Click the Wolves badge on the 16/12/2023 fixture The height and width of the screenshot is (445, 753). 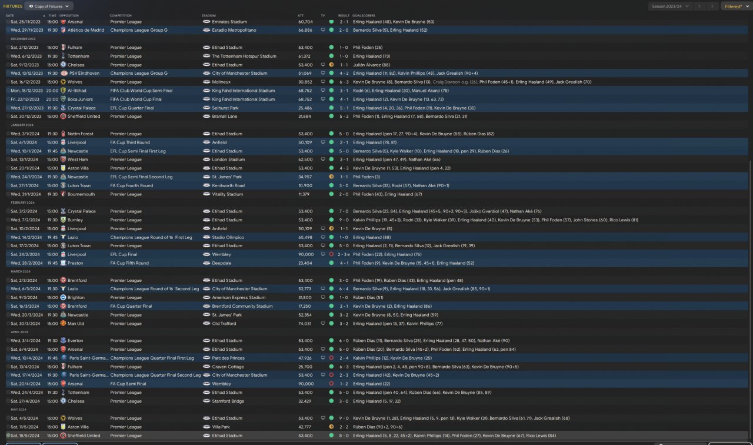point(63,82)
